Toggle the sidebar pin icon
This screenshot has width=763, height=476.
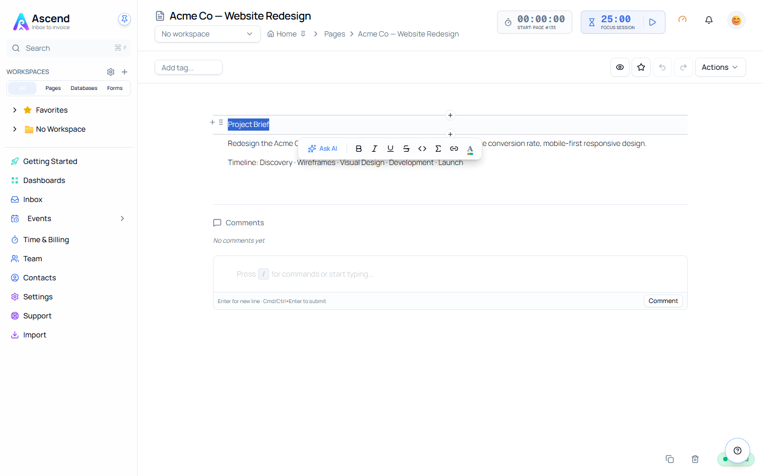click(125, 19)
